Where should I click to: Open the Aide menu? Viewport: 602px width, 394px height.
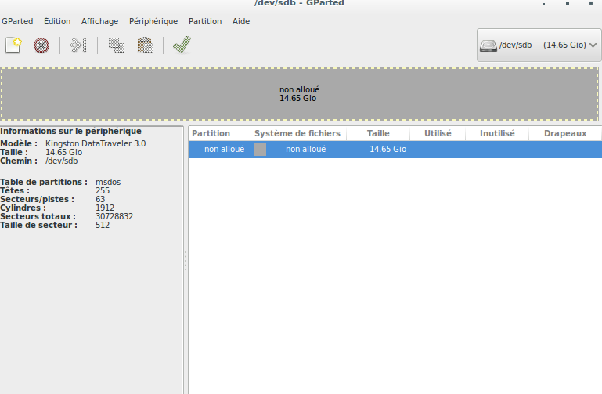click(x=241, y=21)
